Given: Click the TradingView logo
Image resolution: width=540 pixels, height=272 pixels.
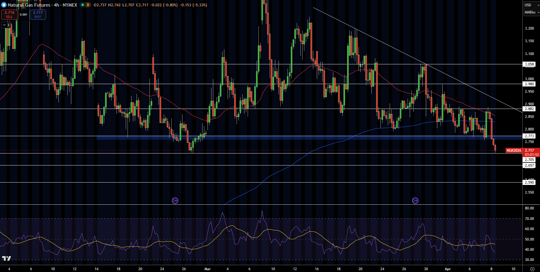Looking at the screenshot, I should 6,258.
